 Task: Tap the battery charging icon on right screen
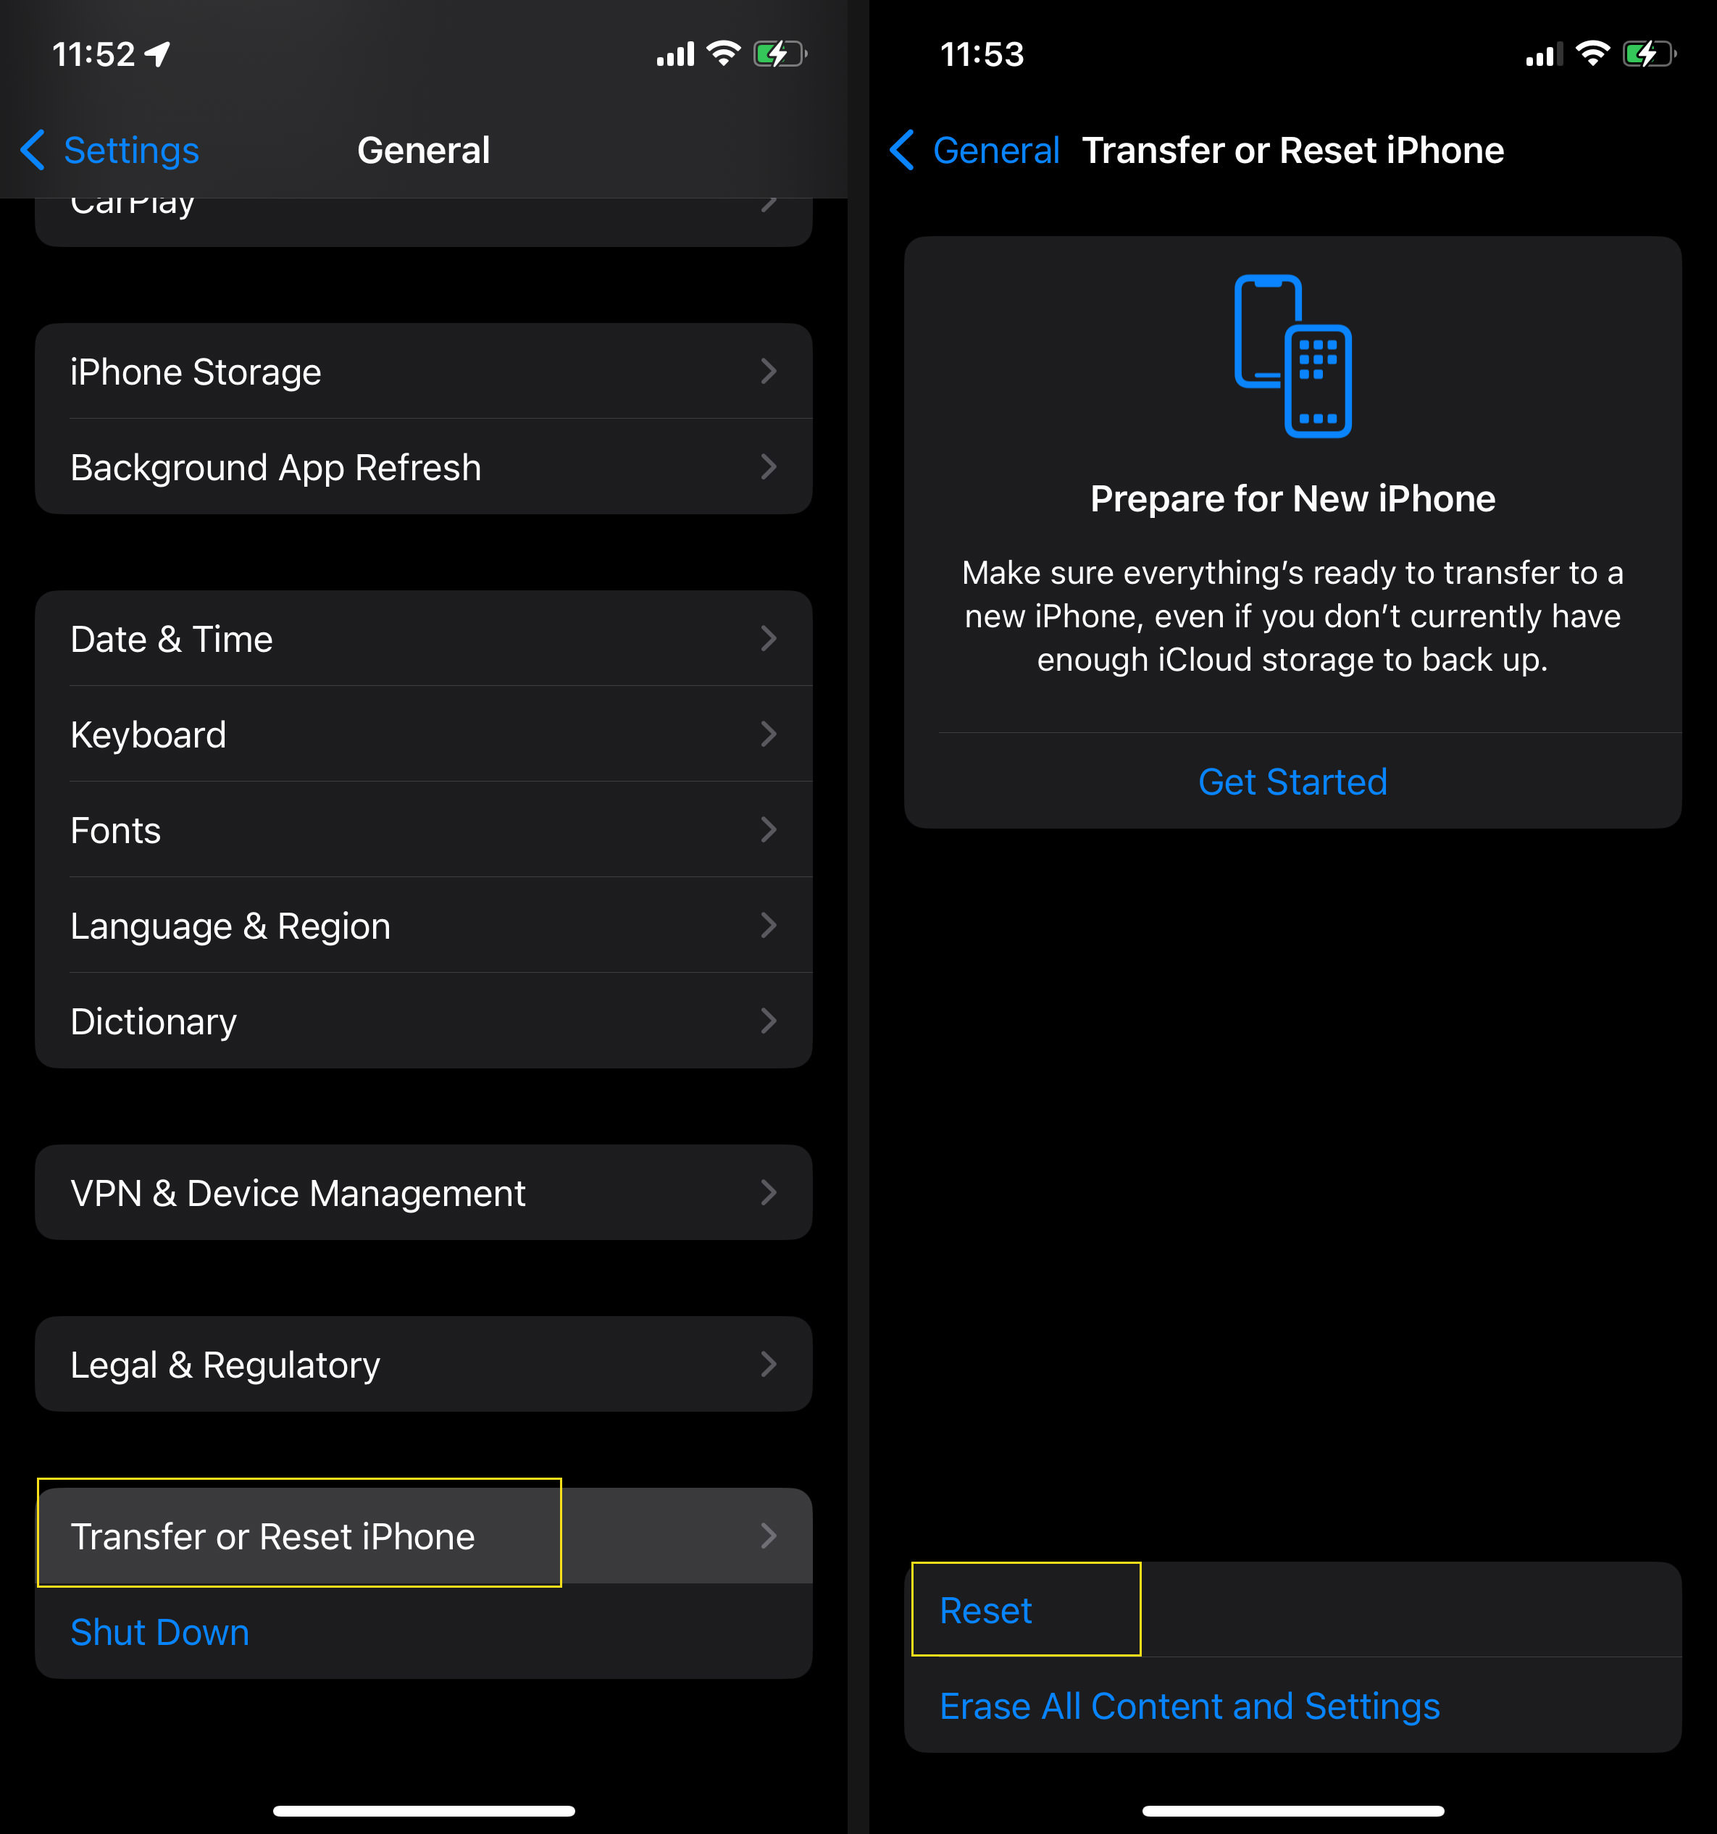click(1650, 54)
